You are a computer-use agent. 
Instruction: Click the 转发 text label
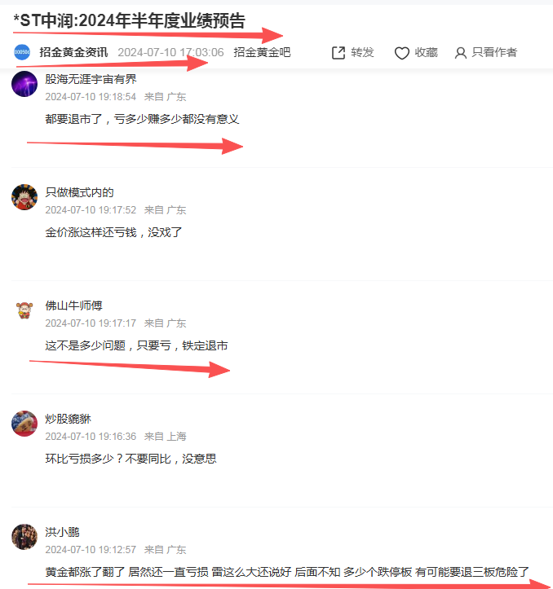(362, 52)
